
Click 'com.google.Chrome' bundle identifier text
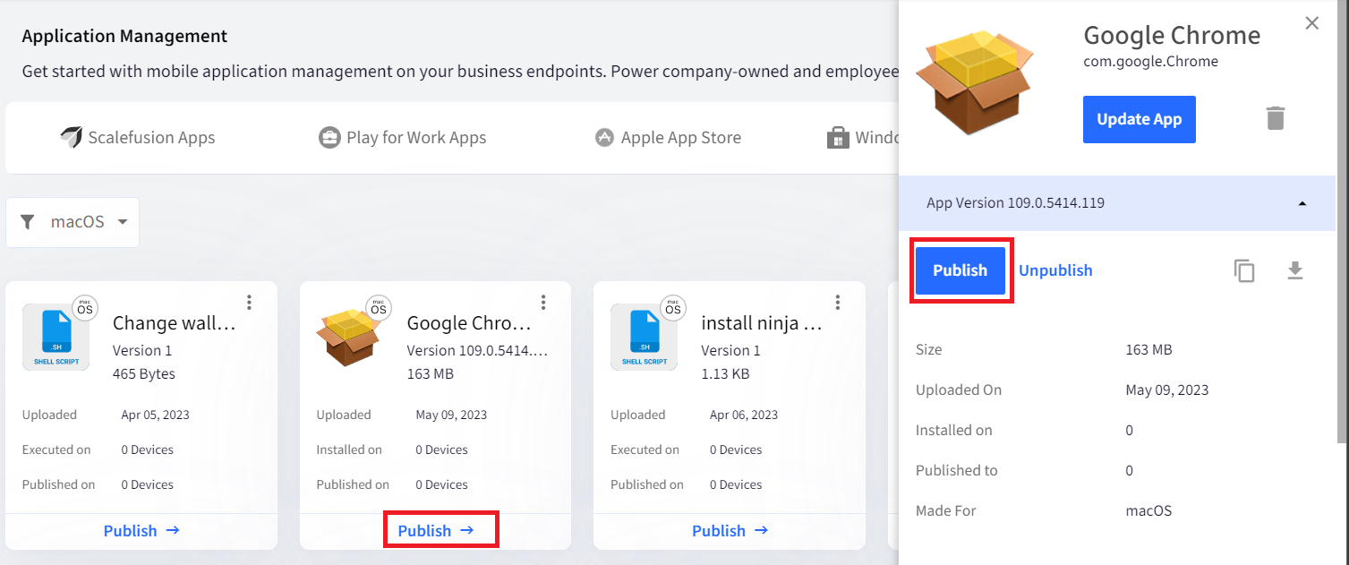pos(1150,62)
